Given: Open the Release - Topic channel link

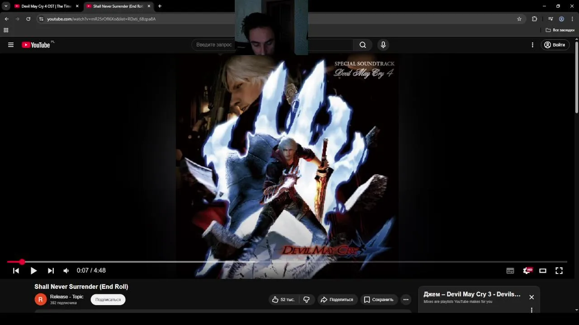Looking at the screenshot, I should [x=67, y=297].
